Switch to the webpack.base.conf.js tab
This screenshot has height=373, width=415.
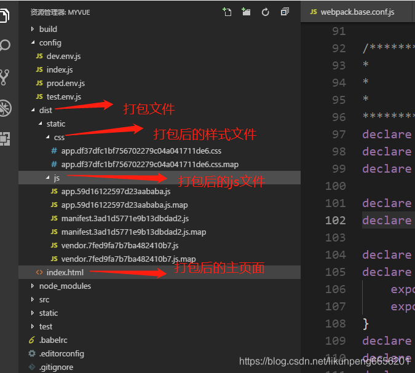pyautogui.click(x=356, y=12)
